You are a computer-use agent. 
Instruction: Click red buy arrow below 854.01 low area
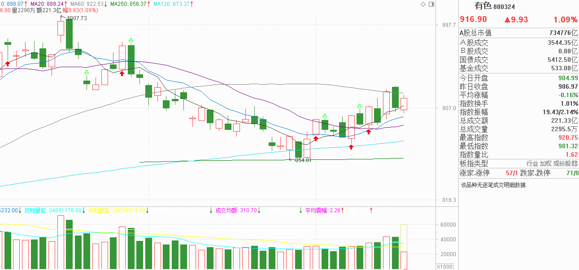pyautogui.click(x=316, y=138)
